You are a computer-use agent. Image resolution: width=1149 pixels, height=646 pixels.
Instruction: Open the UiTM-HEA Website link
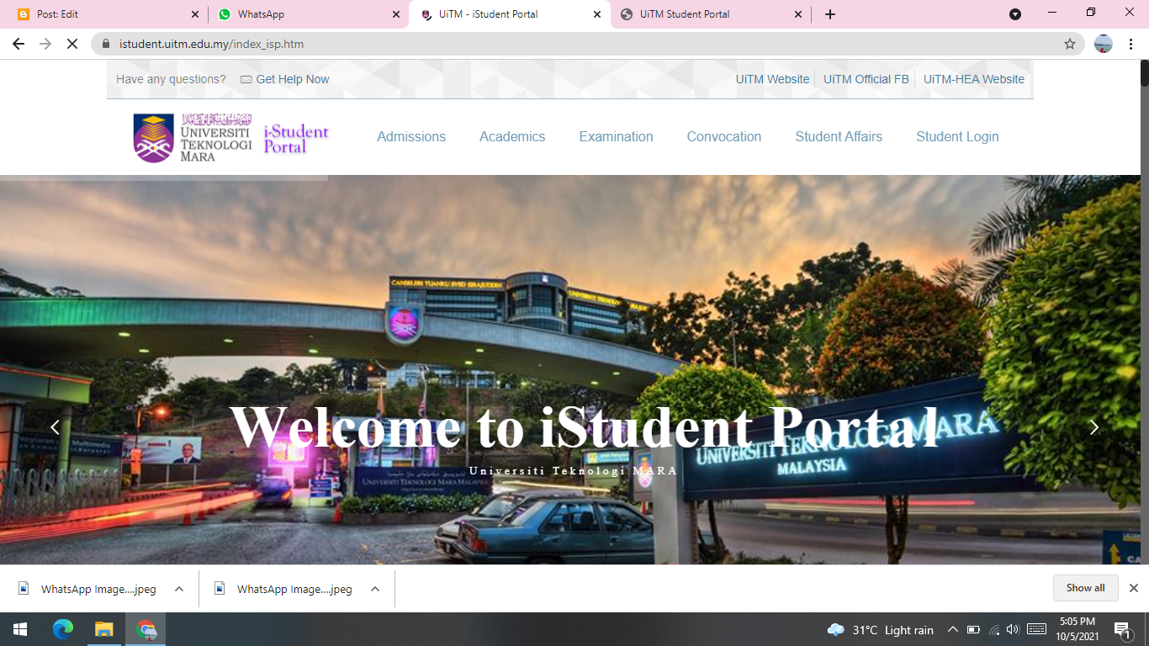click(974, 79)
